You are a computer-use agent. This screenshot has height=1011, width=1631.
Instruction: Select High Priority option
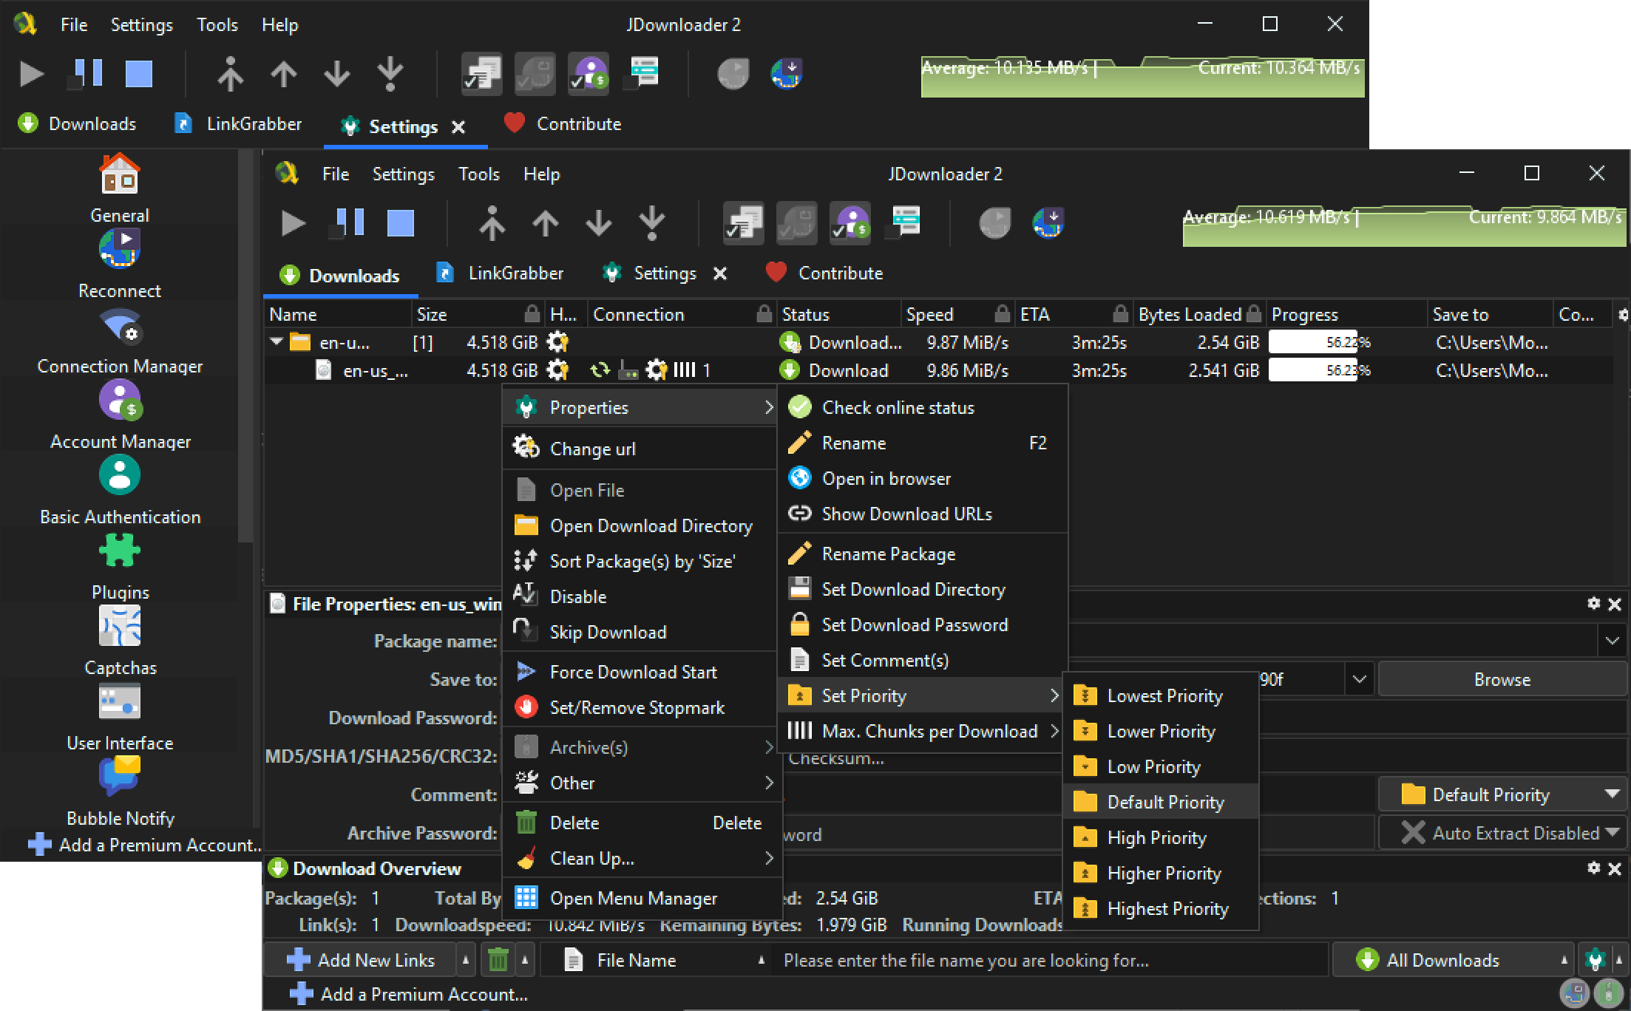[1161, 837]
